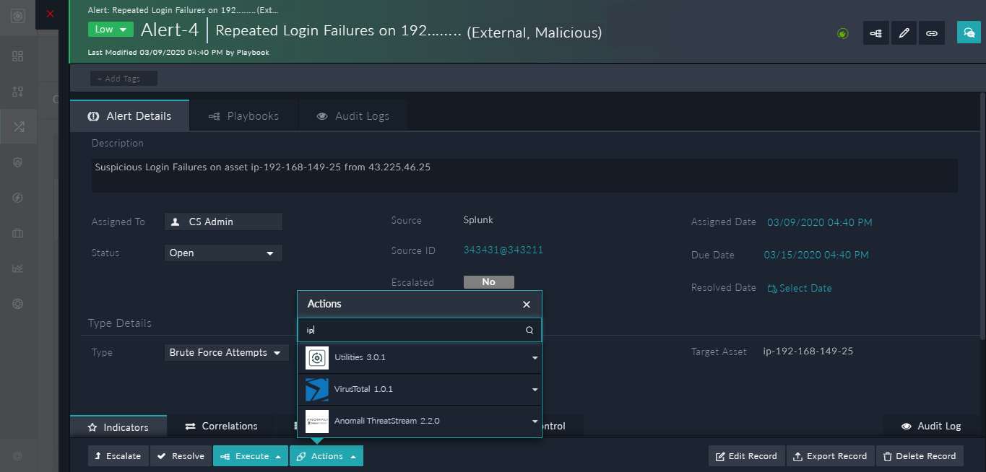This screenshot has height=472, width=986.
Task: Close the Actions popup
Action: [527, 305]
